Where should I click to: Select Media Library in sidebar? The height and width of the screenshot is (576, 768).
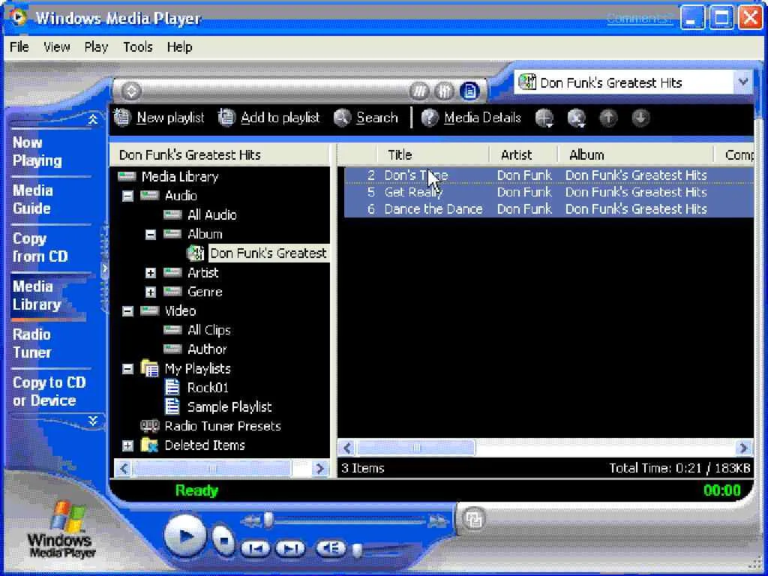point(37,295)
